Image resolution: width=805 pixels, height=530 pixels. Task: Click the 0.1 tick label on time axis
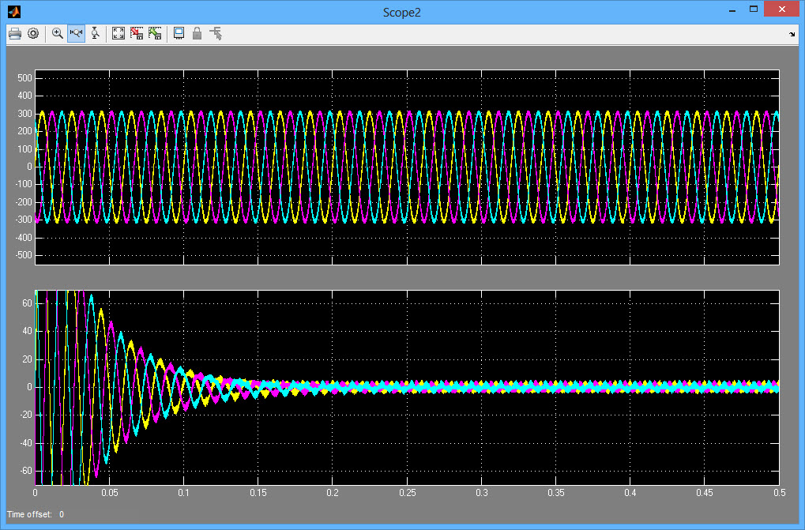[184, 493]
